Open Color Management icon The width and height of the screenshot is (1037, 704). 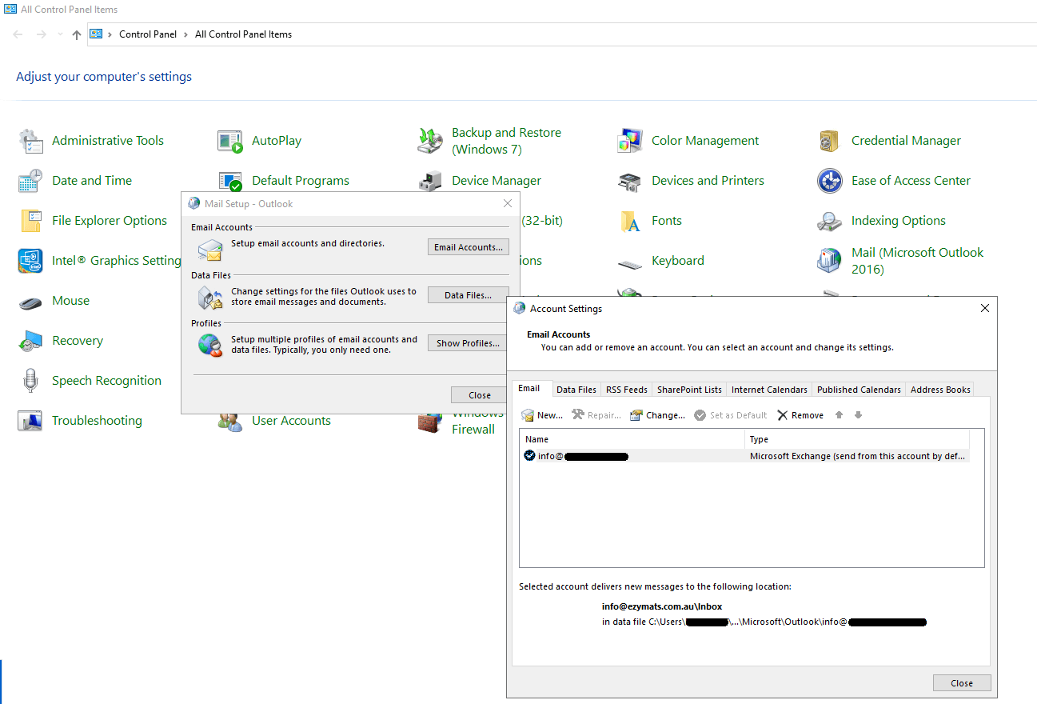tap(630, 141)
